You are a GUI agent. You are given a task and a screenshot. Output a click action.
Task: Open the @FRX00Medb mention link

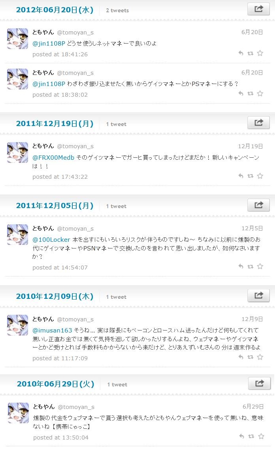53,158
